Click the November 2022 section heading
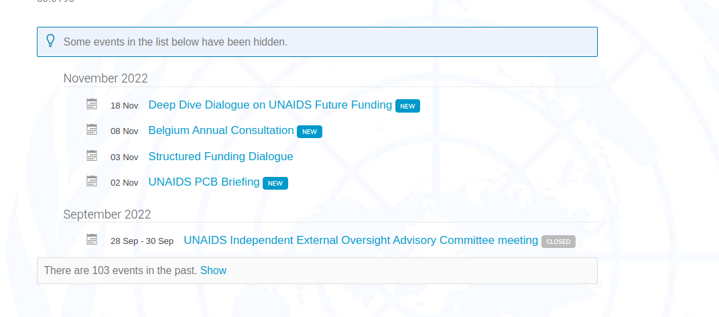 click(105, 78)
